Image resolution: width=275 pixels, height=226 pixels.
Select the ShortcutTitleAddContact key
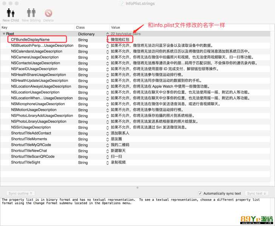click(x=31, y=133)
